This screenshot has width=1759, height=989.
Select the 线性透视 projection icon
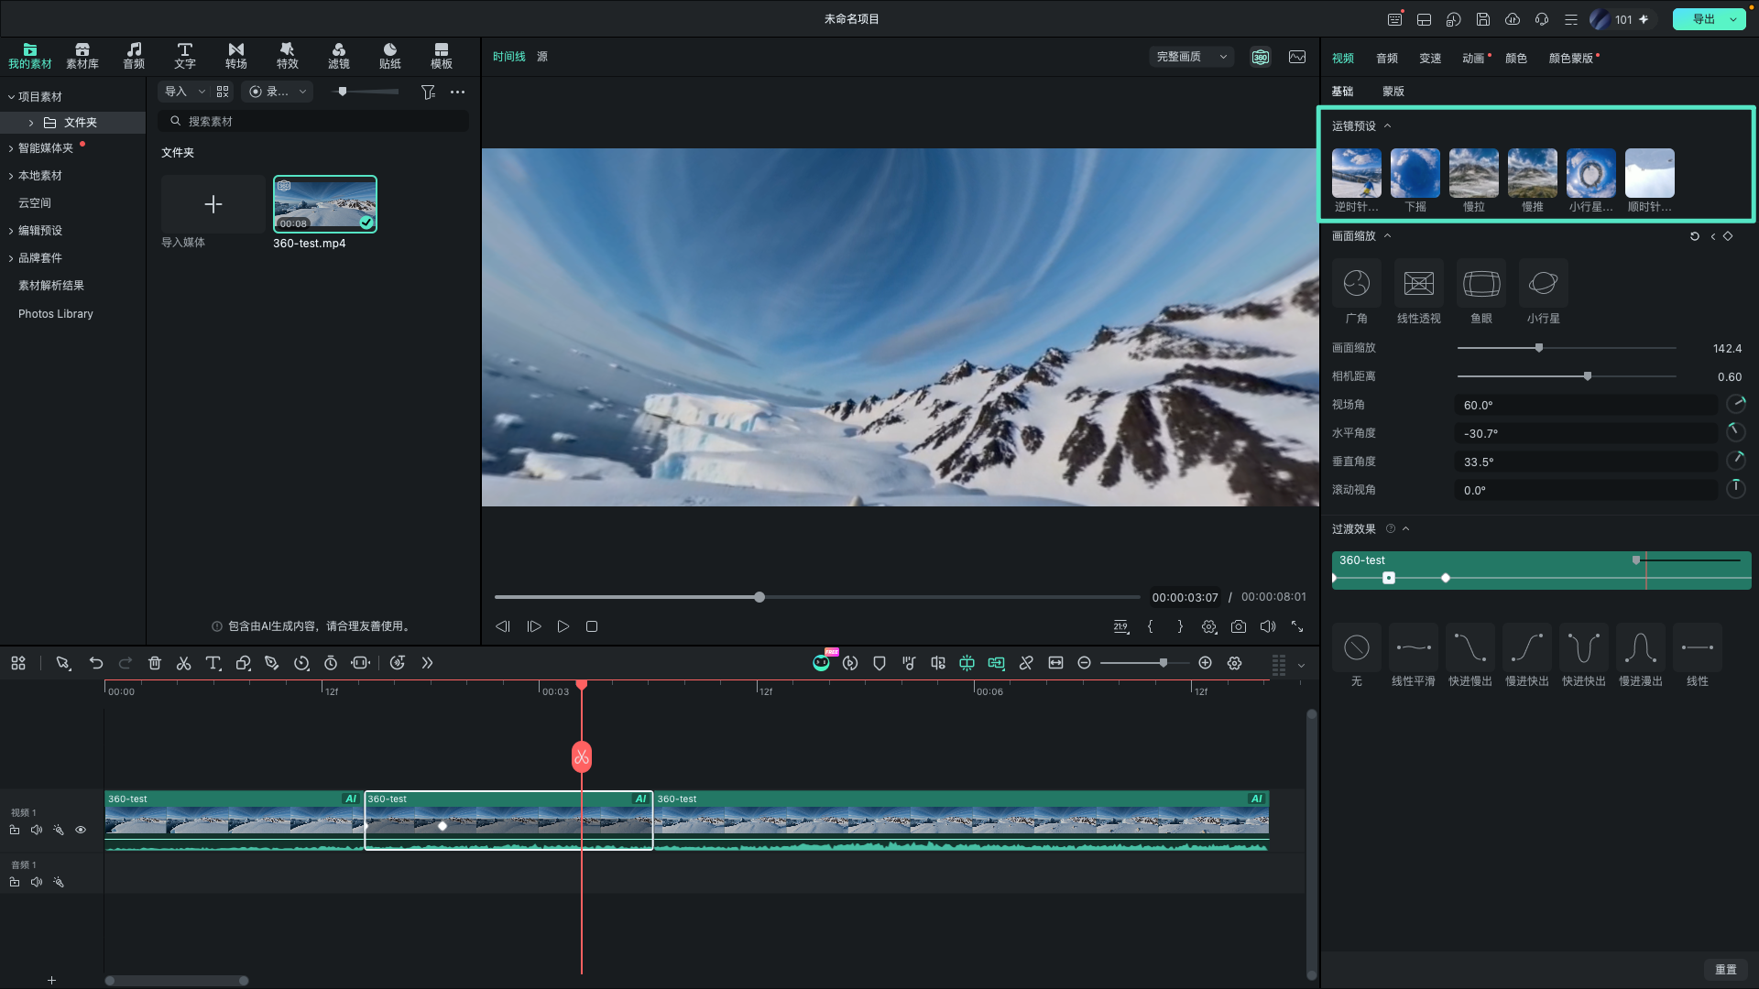click(x=1419, y=284)
